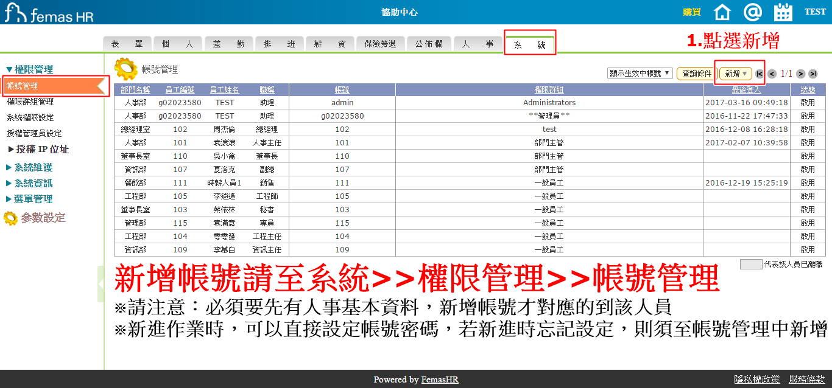This screenshot has height=388, width=832.
Task: Sort by the 部門名稱 column header
Action: click(135, 90)
